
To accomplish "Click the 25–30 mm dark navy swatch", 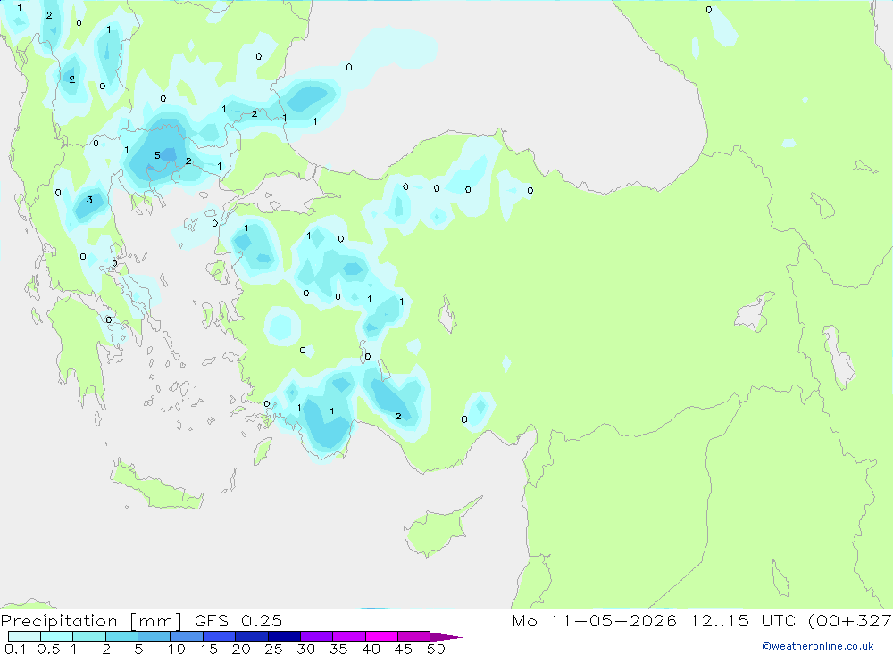I will point(284,636).
